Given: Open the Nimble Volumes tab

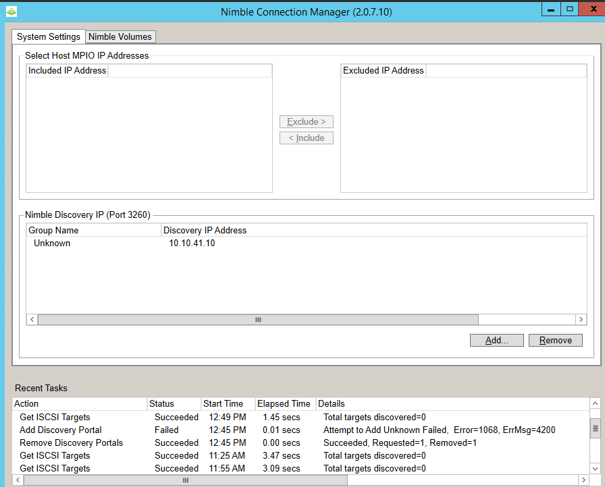Looking at the screenshot, I should point(120,36).
